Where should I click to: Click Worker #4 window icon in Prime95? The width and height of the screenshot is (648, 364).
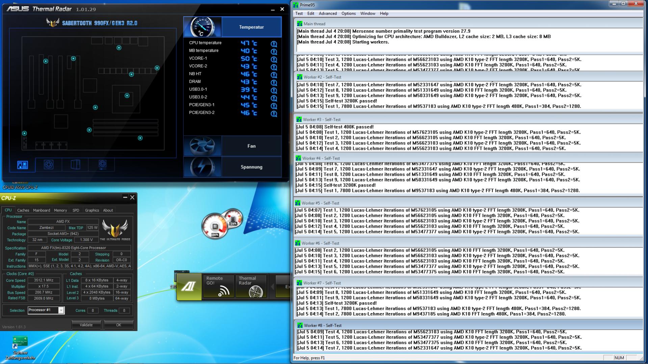(298, 158)
